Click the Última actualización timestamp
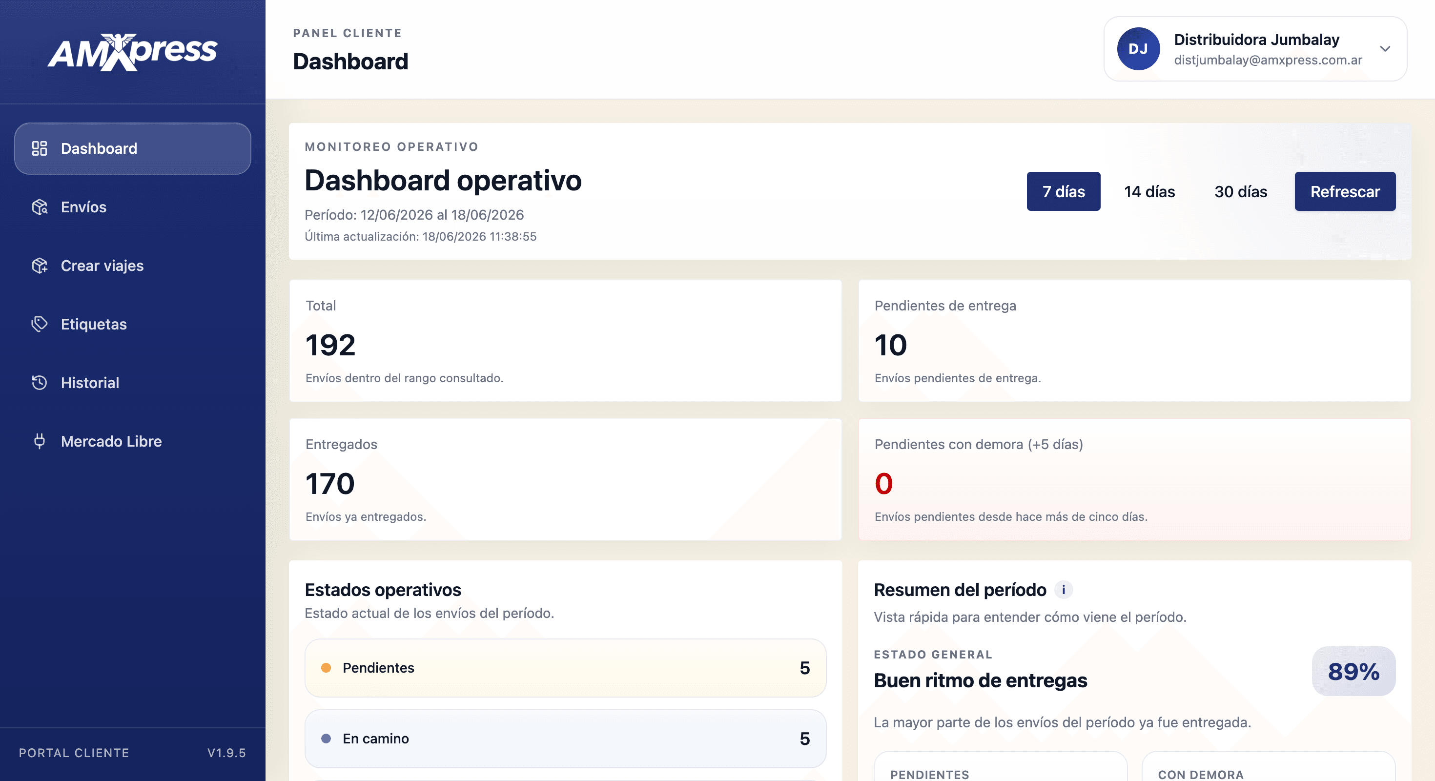 pos(421,236)
